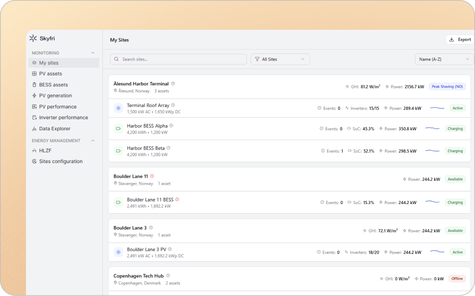Viewport: 475px width, 296px height.
Task: Go to Inverter performance page
Action: coord(63,117)
